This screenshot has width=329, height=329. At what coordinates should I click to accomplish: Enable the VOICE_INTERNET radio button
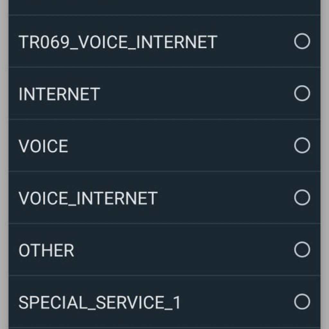coord(302,198)
